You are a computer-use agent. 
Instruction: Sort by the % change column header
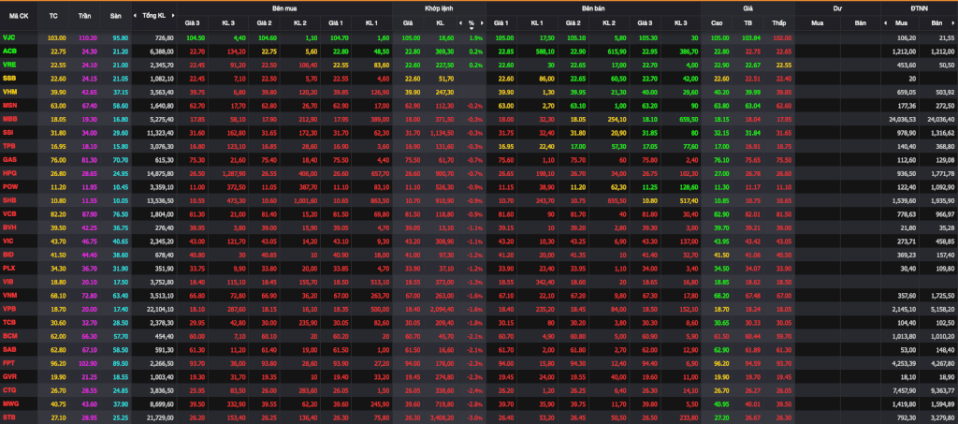tap(472, 23)
